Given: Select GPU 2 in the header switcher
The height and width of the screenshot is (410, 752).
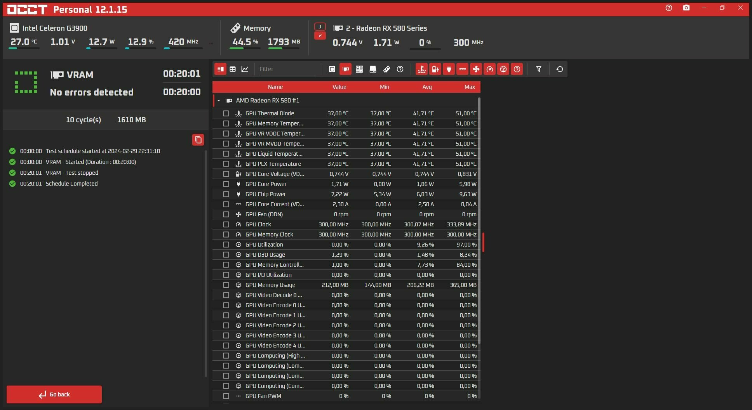Looking at the screenshot, I should pyautogui.click(x=320, y=36).
